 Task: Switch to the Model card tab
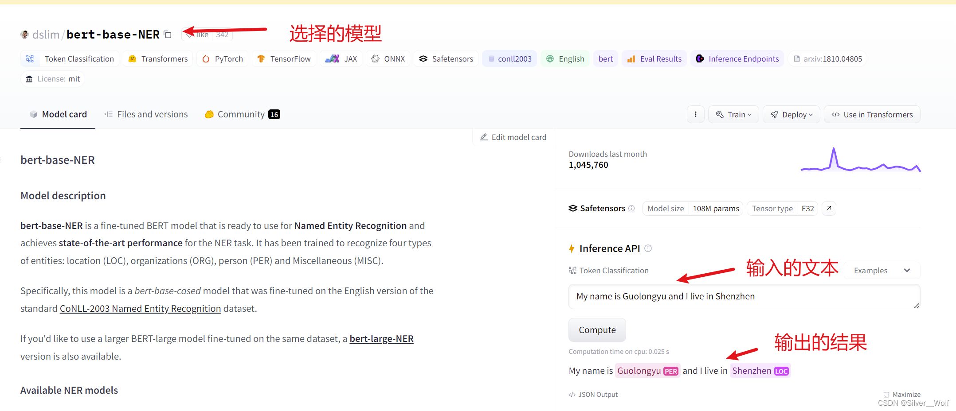pyautogui.click(x=58, y=114)
